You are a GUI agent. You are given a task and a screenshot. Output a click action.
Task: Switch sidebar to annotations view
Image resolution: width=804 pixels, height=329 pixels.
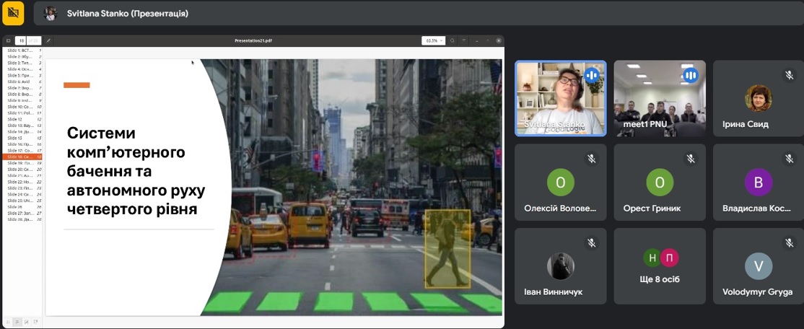point(26,322)
